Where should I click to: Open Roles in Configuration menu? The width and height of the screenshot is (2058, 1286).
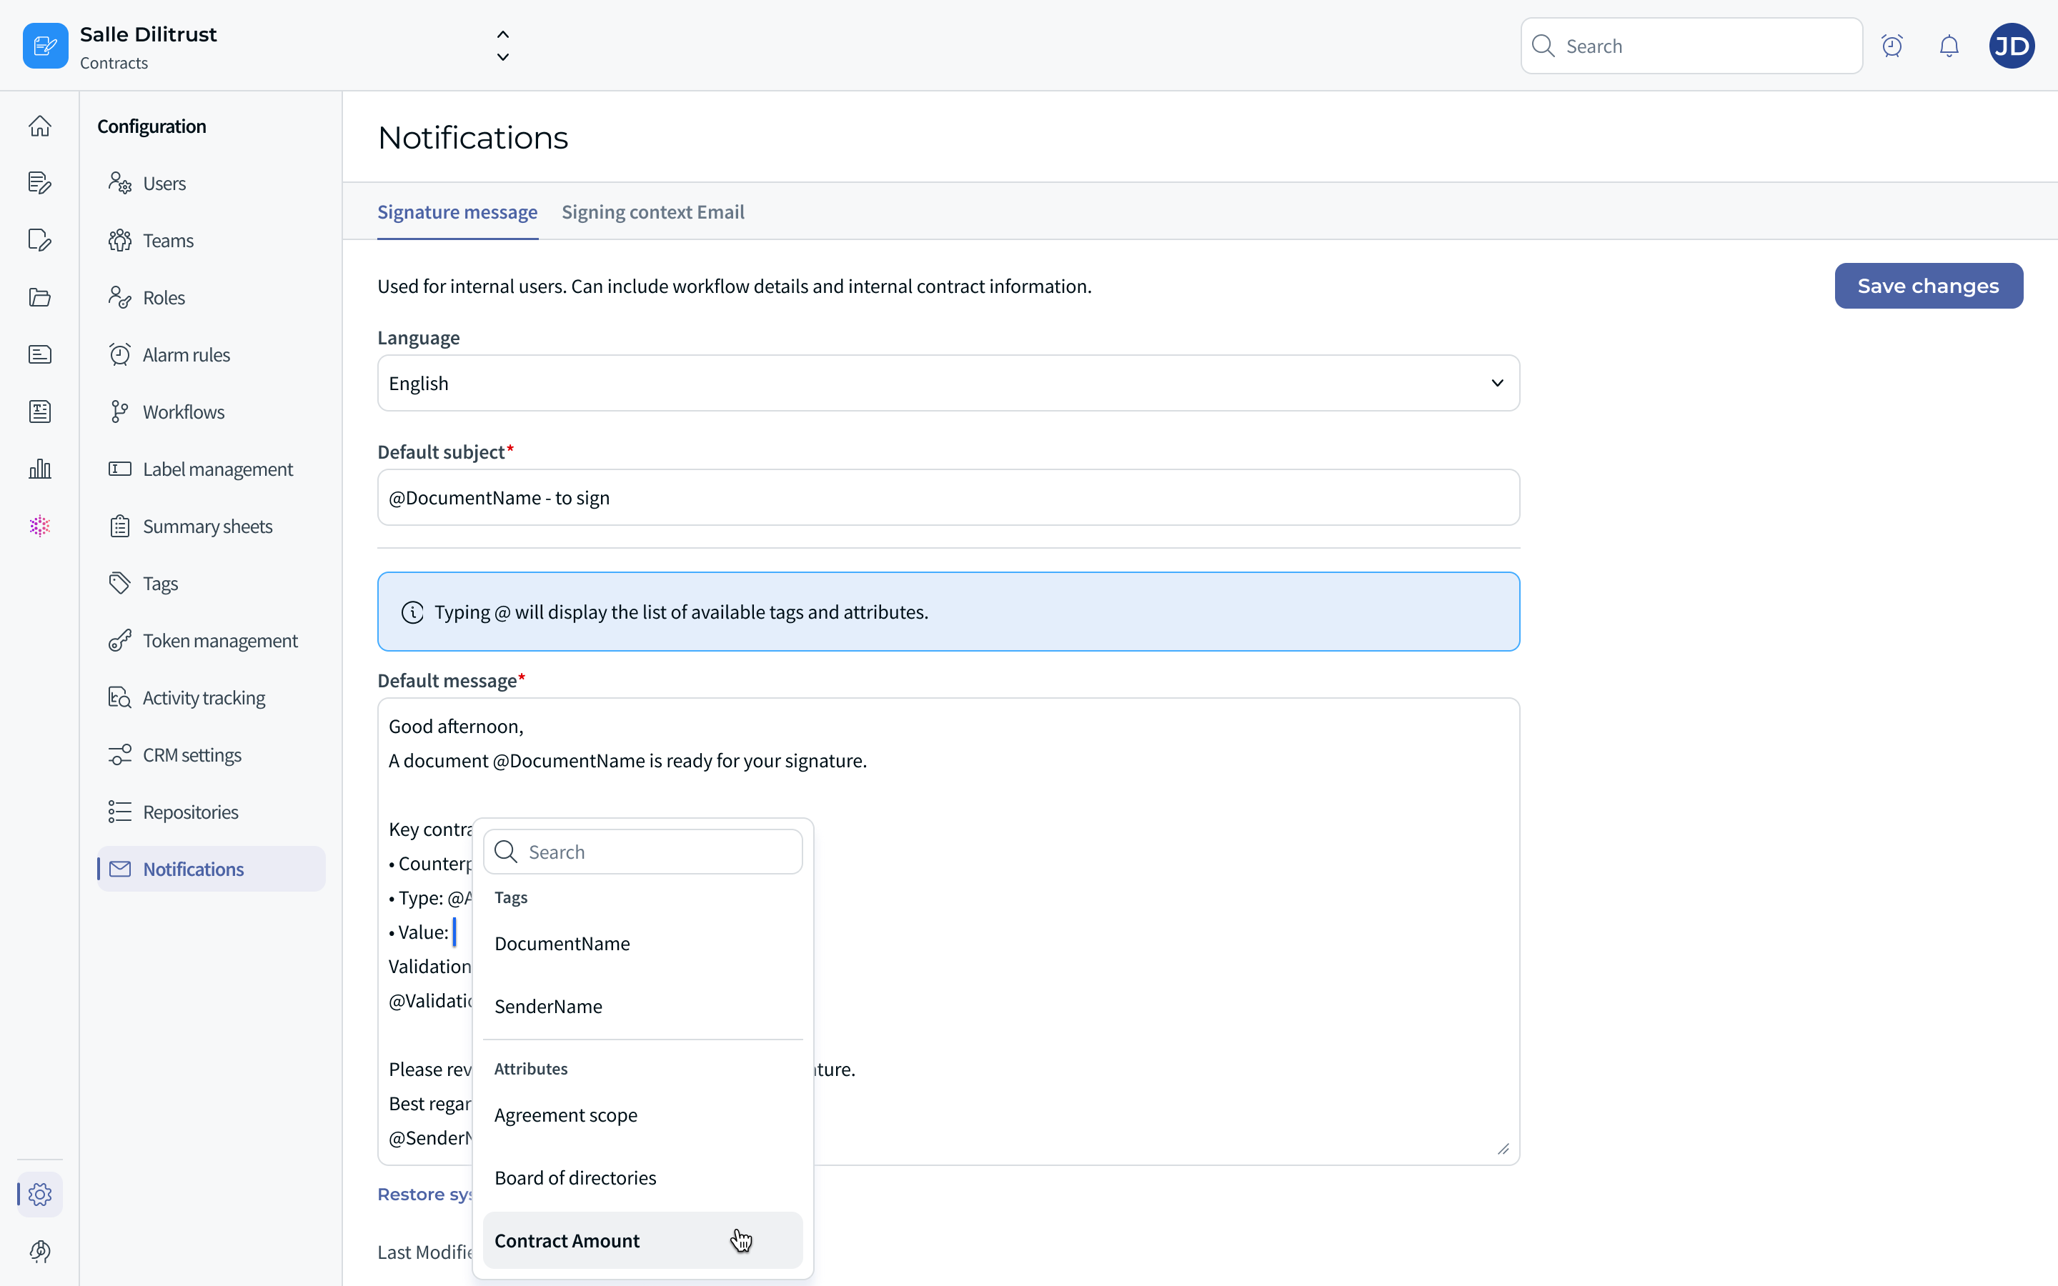tap(211, 296)
